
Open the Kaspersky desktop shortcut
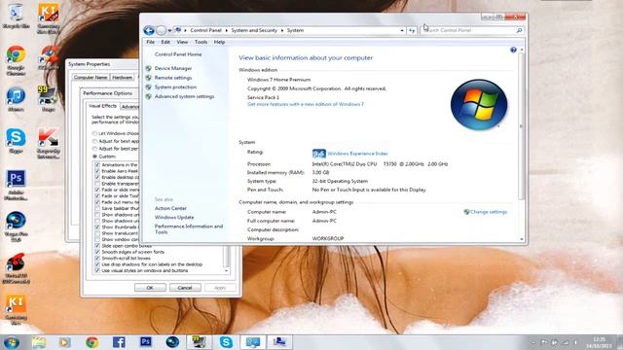click(x=48, y=143)
